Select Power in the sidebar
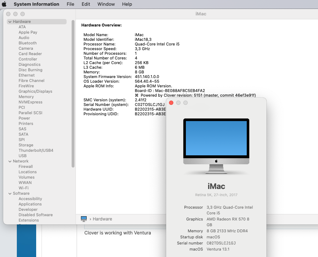 [24, 118]
